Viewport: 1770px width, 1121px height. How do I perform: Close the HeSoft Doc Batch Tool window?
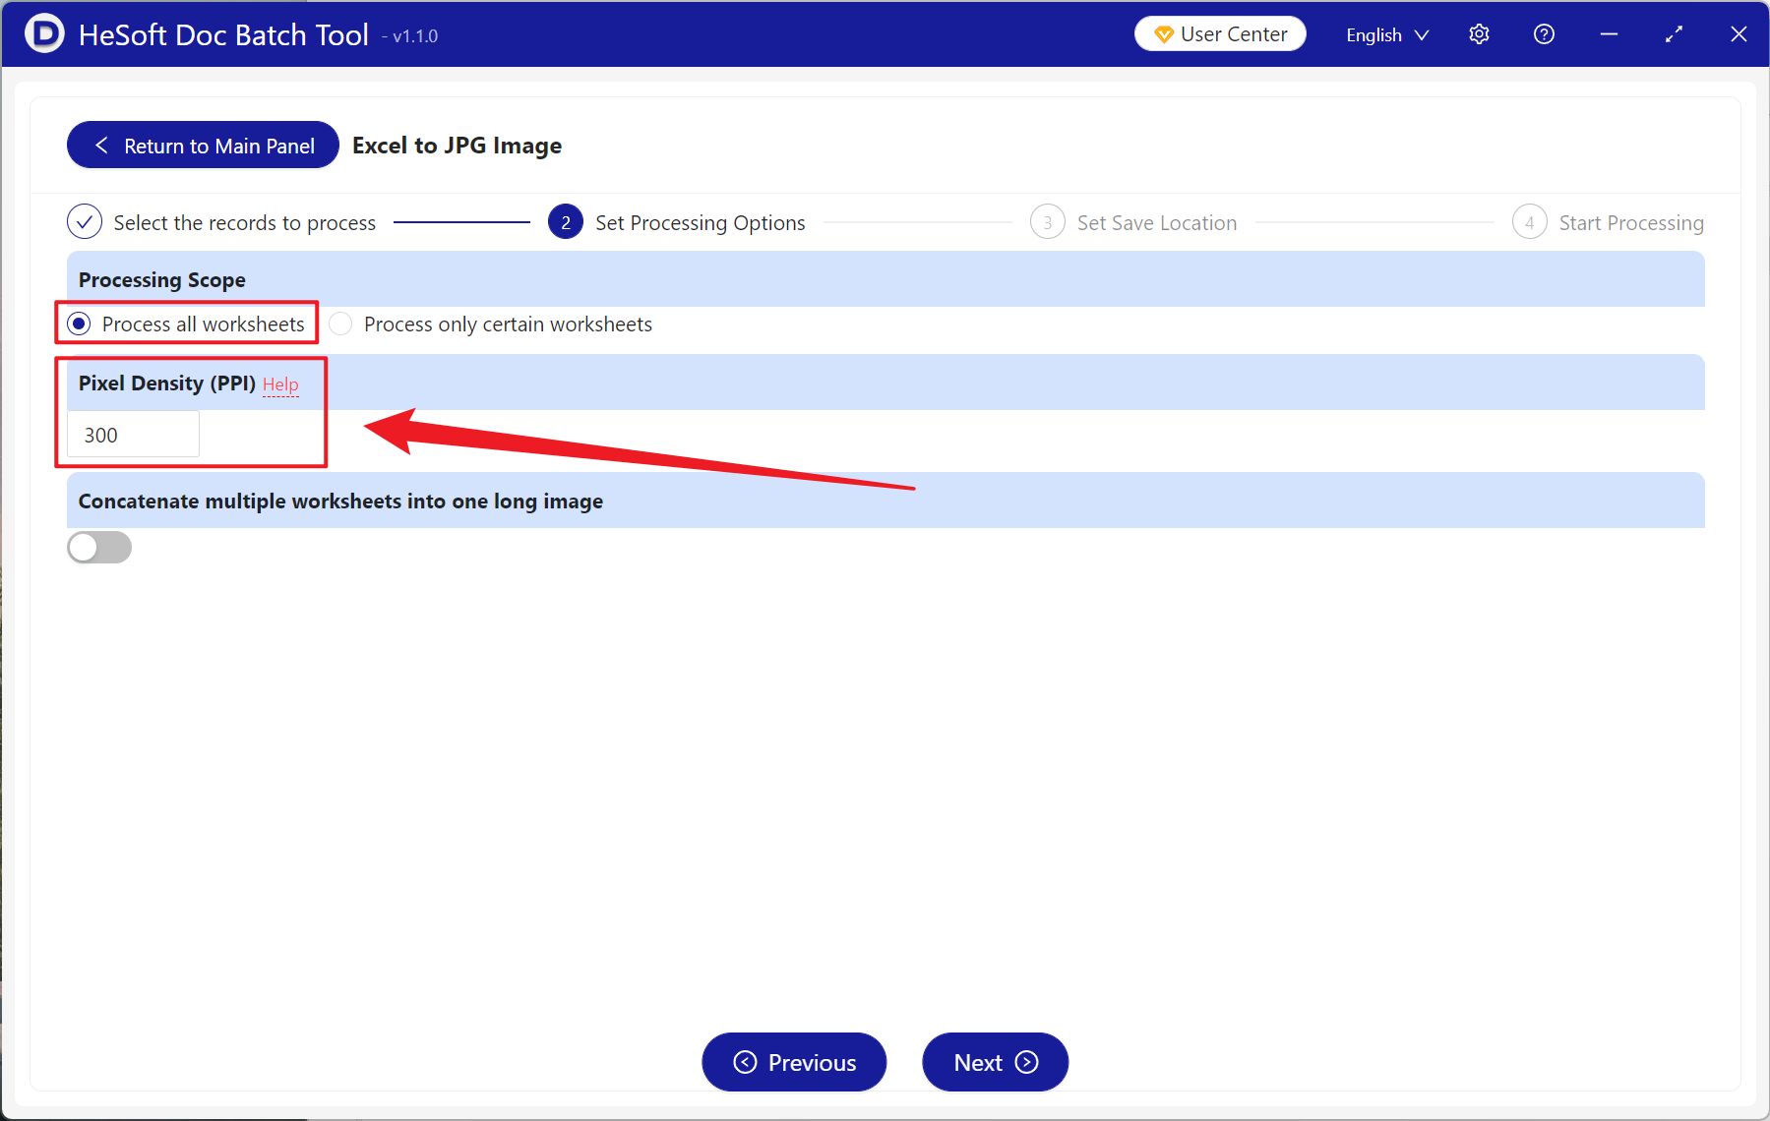tap(1739, 34)
